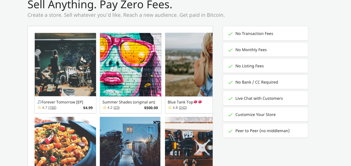Click the No Monthly Fees checkmark icon
This screenshot has width=351, height=166.
230,50
